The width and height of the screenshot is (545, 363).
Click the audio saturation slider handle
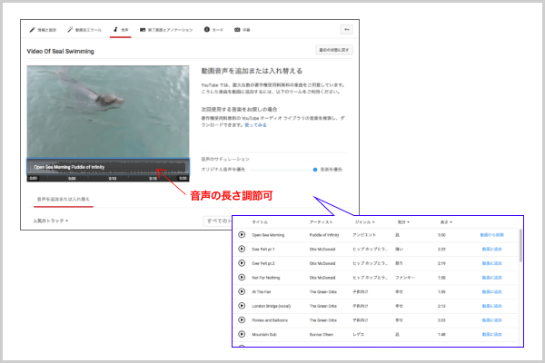tap(315, 170)
